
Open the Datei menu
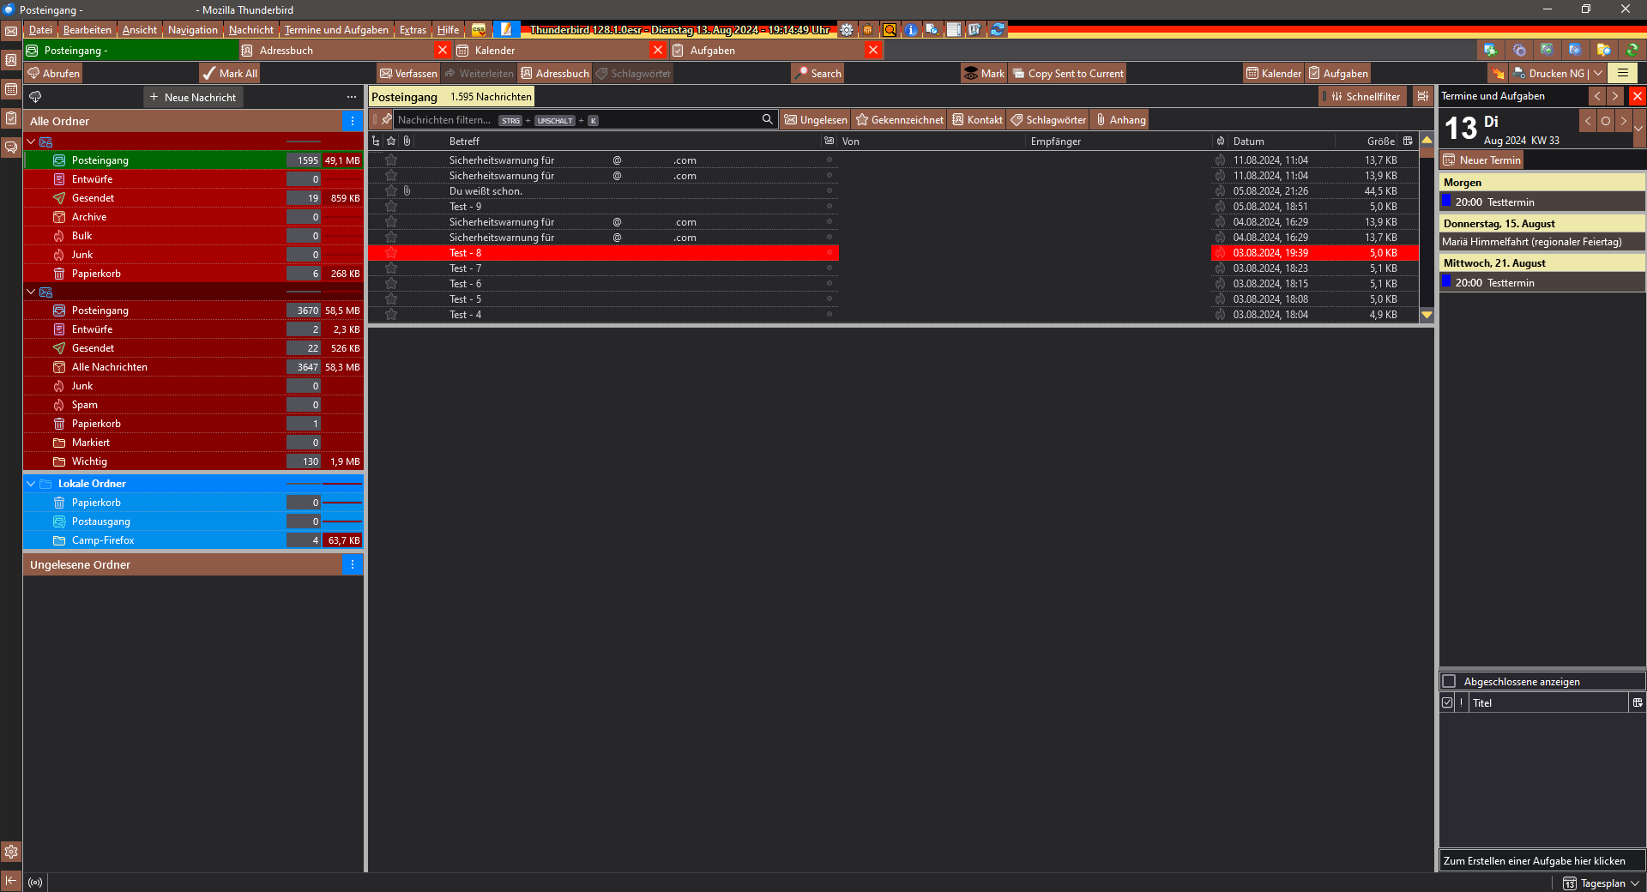40,30
